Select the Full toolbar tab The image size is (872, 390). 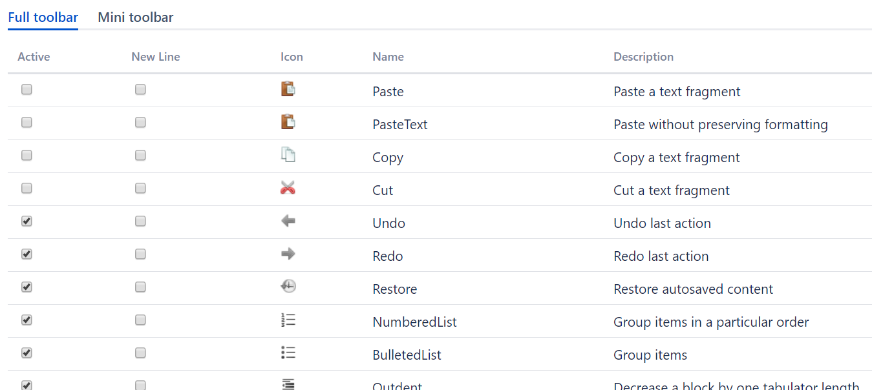[x=43, y=17]
